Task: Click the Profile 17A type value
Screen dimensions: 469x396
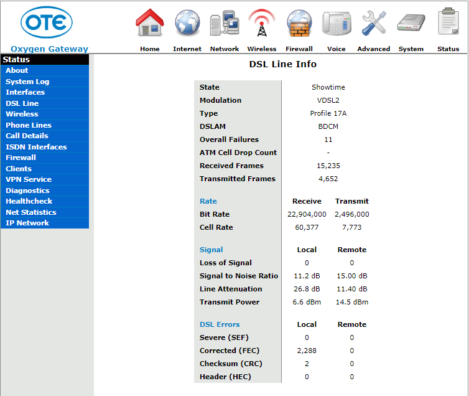Action: (328, 113)
